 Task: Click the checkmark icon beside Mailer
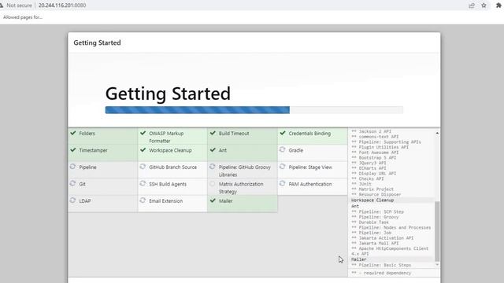213,200
